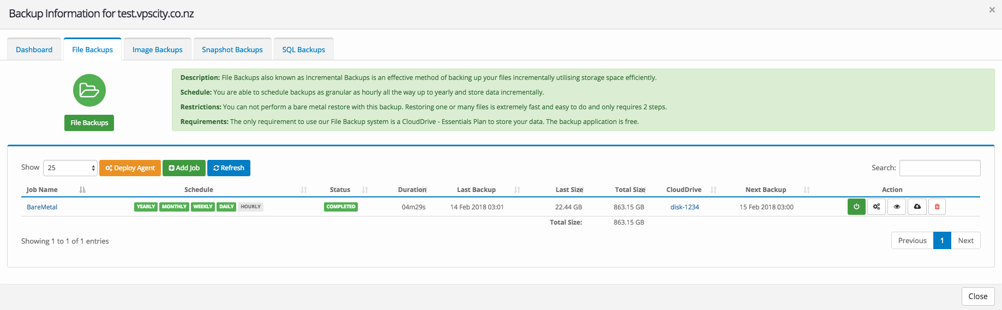Sort by Next Backup column
This screenshot has height=310, width=1002.
tap(766, 190)
